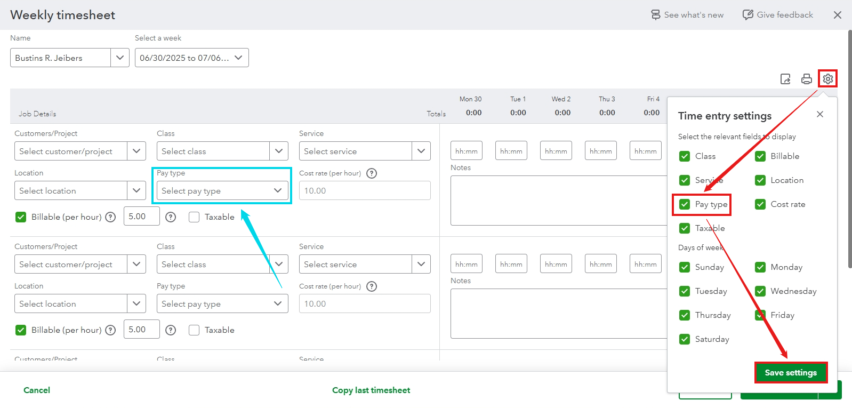Toggle the Saturday checkbox
This screenshot has height=408, width=852.
[x=685, y=339]
